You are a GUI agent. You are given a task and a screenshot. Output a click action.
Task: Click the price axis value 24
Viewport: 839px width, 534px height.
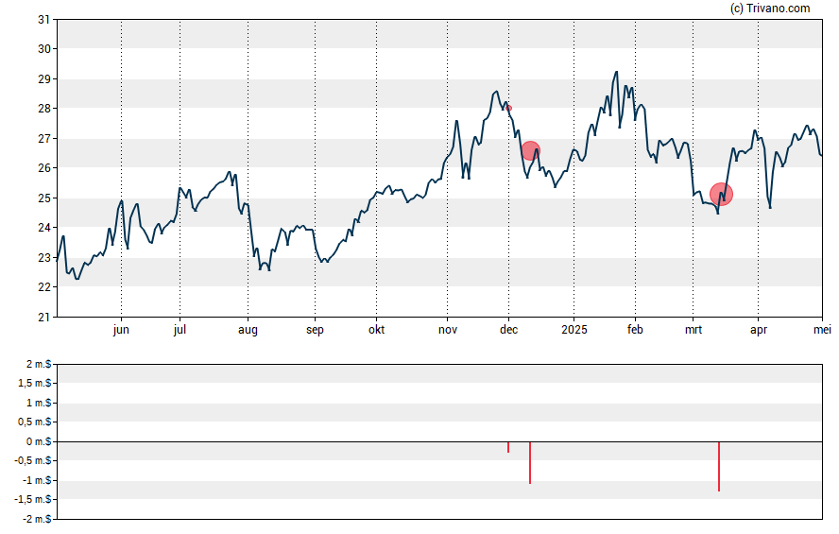(x=43, y=228)
